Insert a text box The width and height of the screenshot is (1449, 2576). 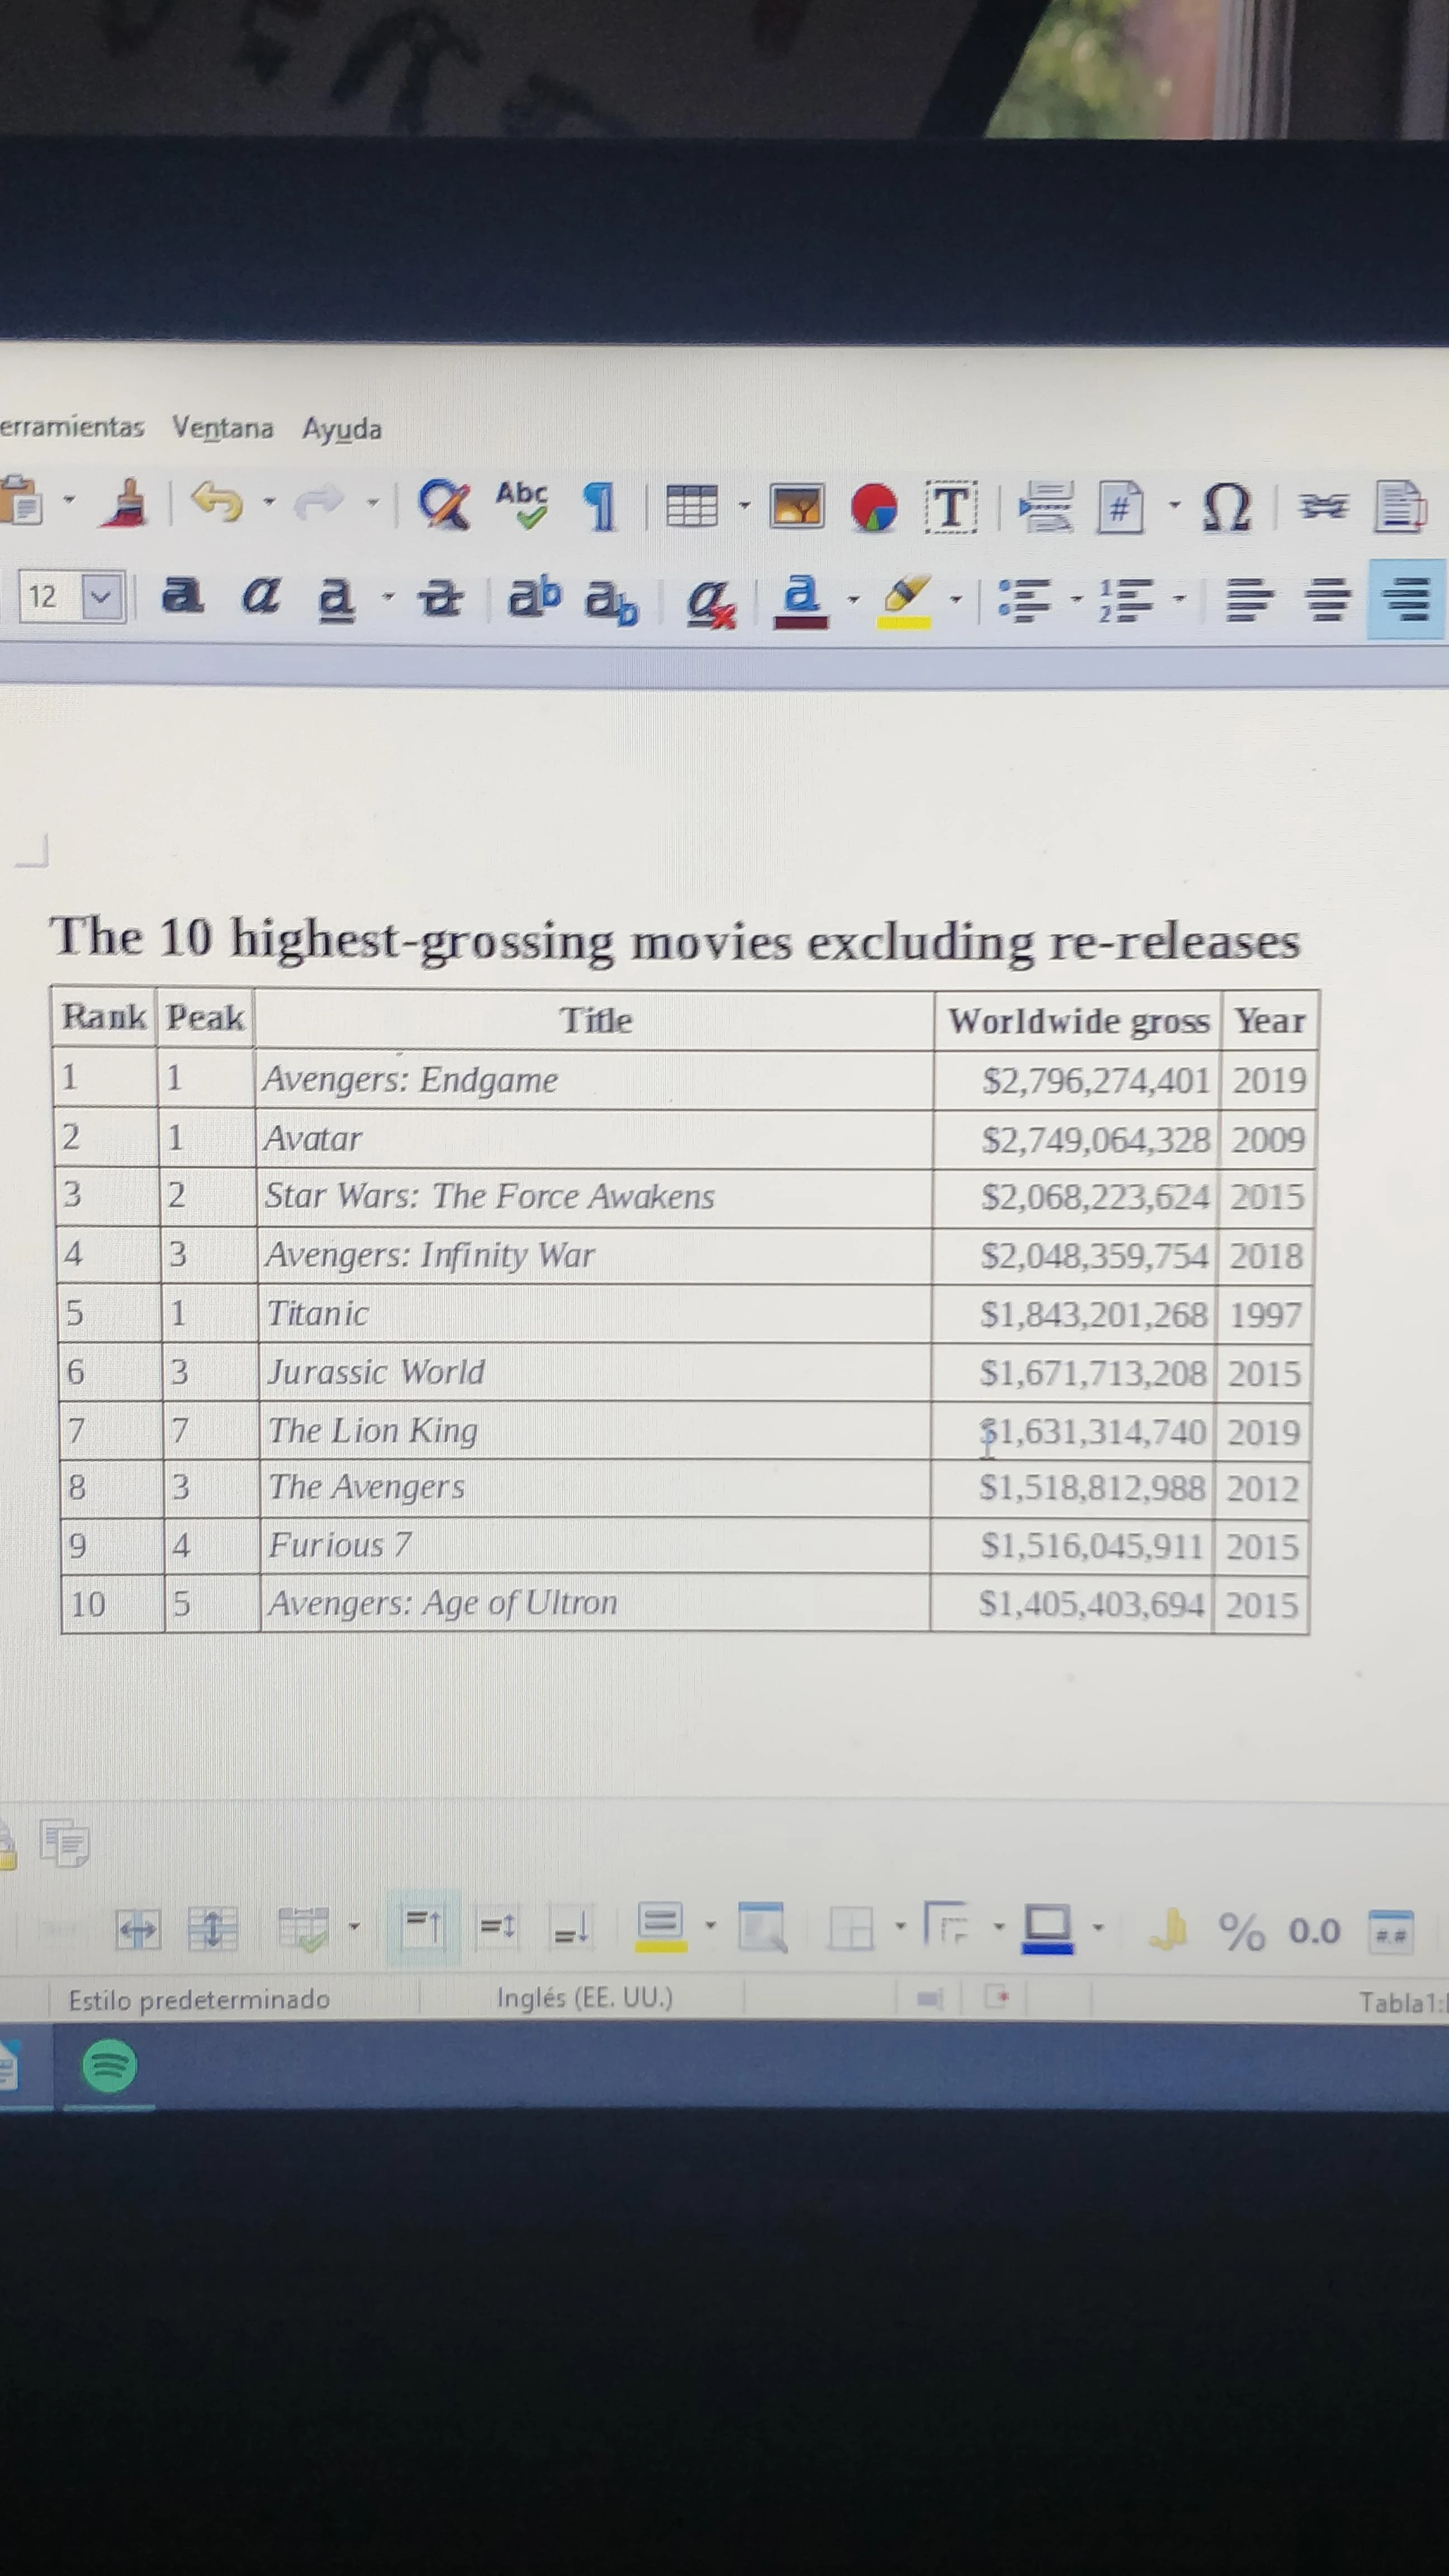pyautogui.click(x=950, y=507)
